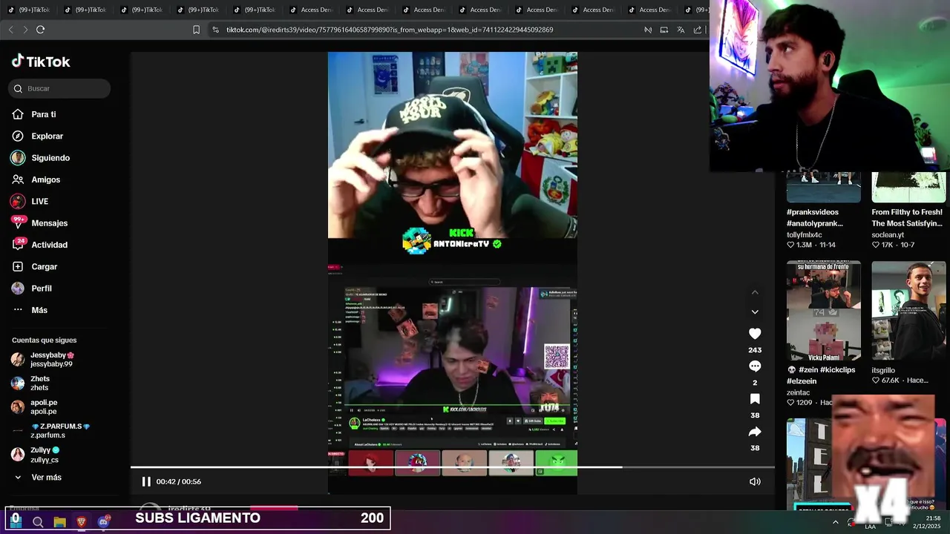Seek on the video progress bar
This screenshot has width=950, height=534.
pos(453,467)
